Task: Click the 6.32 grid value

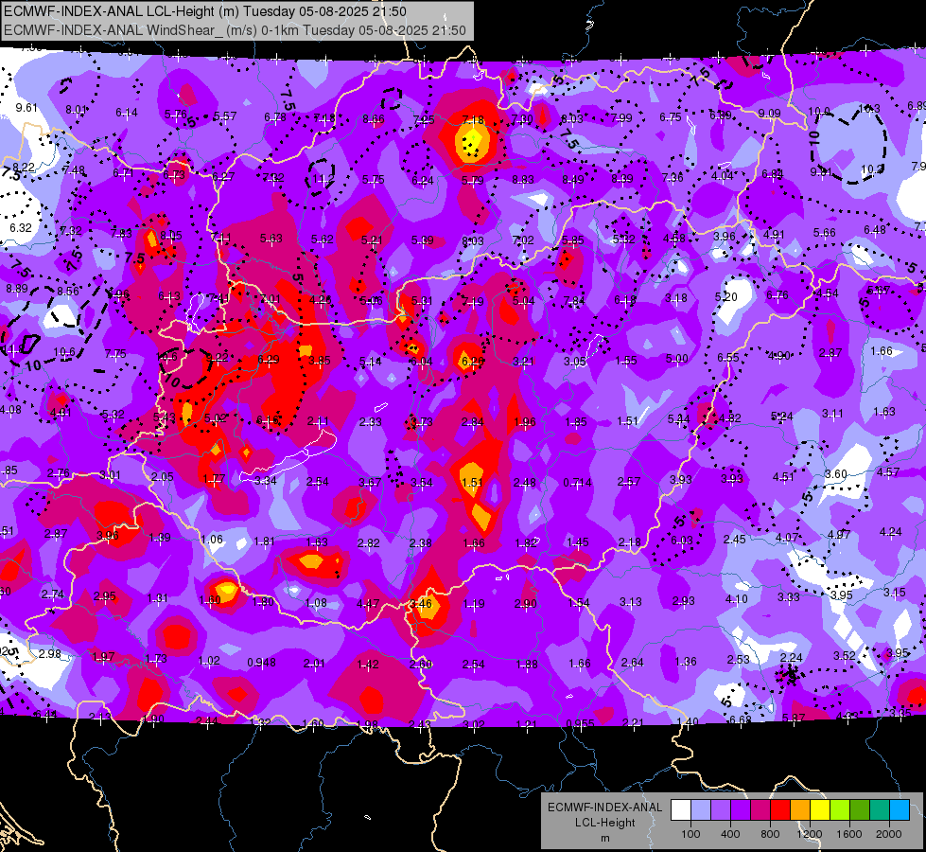Action: click(x=21, y=227)
